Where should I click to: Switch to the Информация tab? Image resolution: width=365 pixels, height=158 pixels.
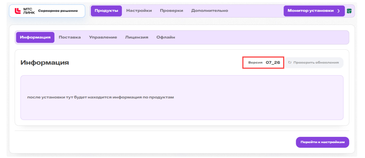click(x=35, y=37)
